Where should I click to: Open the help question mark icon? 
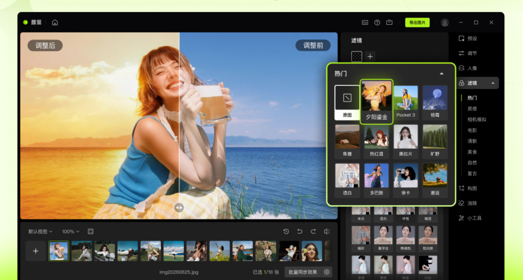pyautogui.click(x=377, y=22)
